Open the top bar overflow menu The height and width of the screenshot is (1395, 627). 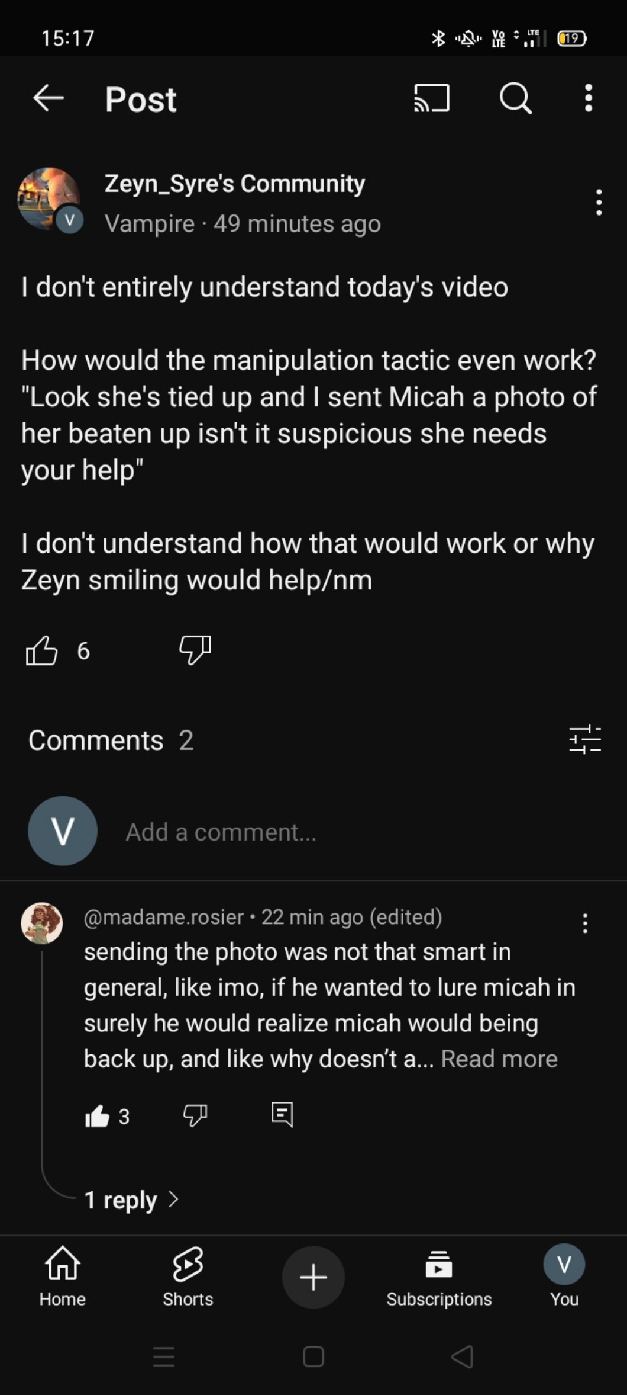click(x=588, y=98)
